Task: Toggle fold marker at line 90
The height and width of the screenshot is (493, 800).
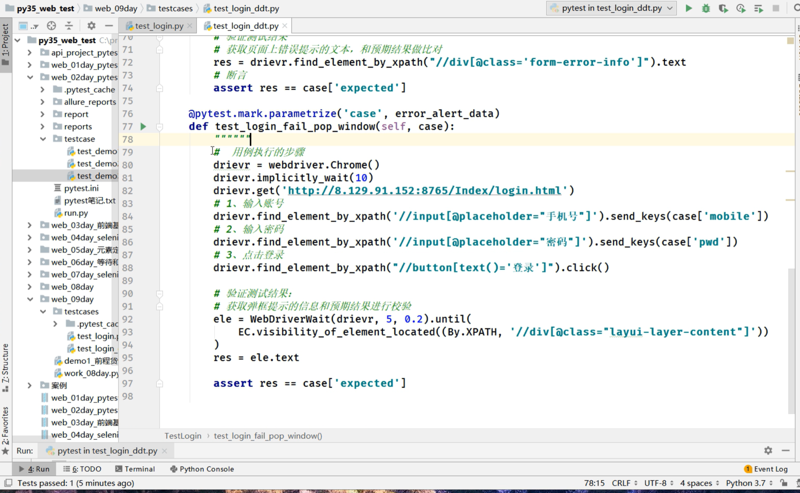Action: coord(160,293)
